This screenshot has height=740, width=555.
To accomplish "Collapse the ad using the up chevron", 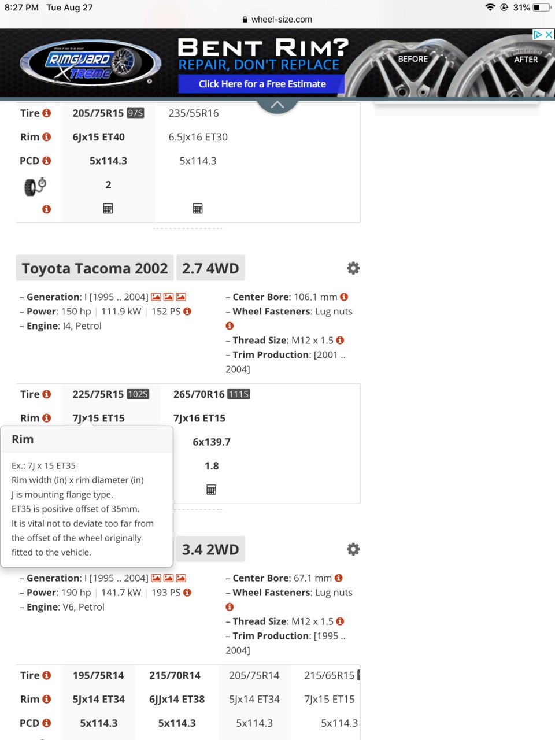I will click(277, 105).
